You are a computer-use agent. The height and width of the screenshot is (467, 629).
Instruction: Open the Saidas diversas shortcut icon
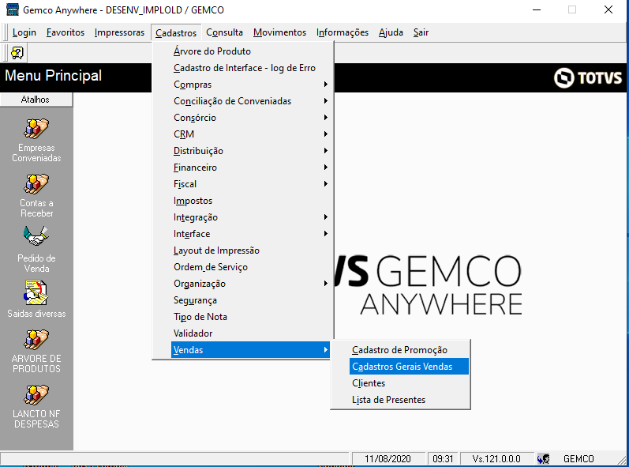point(36,293)
